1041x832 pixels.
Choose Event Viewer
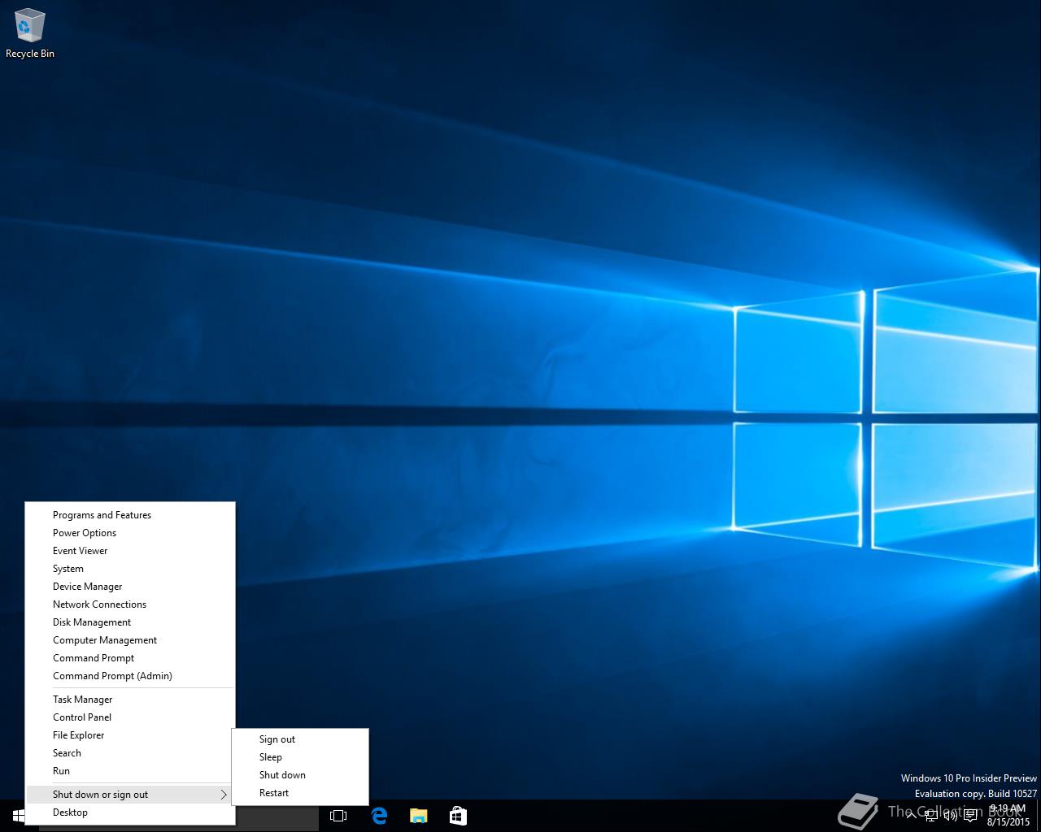click(x=130, y=551)
